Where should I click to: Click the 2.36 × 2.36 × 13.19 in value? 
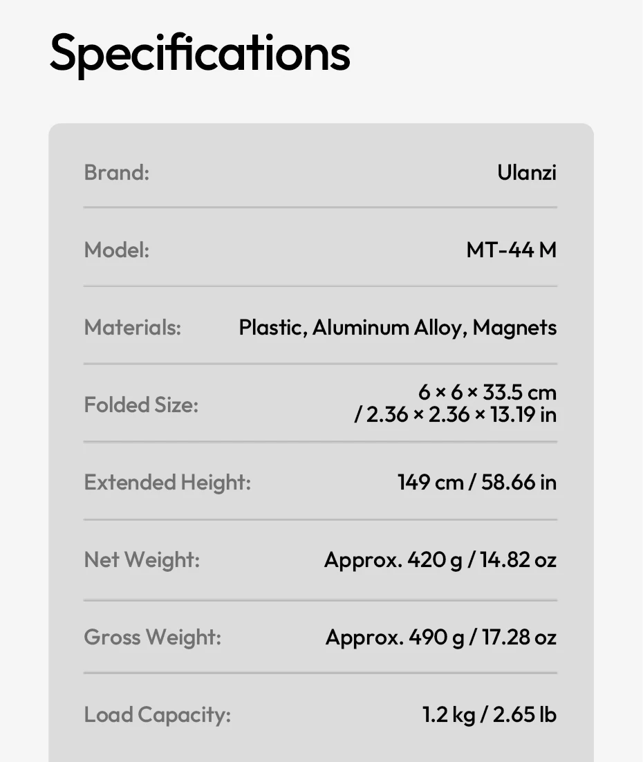(x=461, y=414)
